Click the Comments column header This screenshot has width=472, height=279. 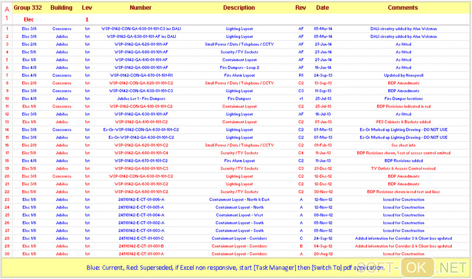pos(403,8)
